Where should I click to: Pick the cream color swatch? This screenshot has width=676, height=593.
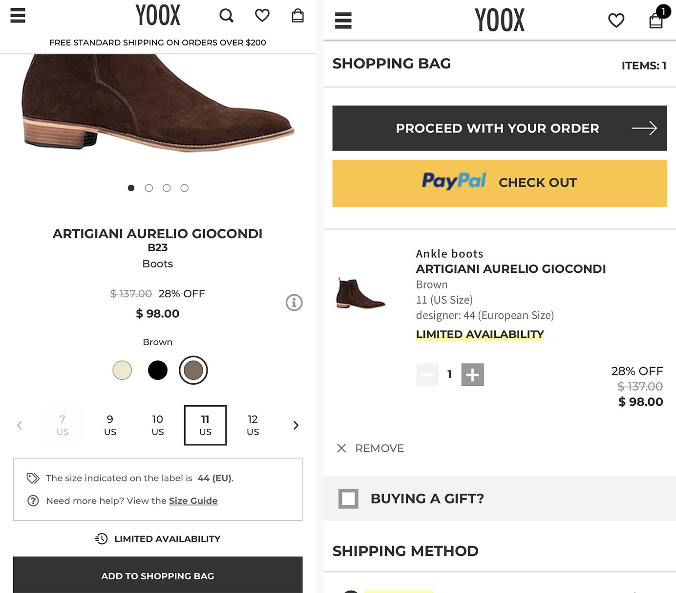pos(122,370)
